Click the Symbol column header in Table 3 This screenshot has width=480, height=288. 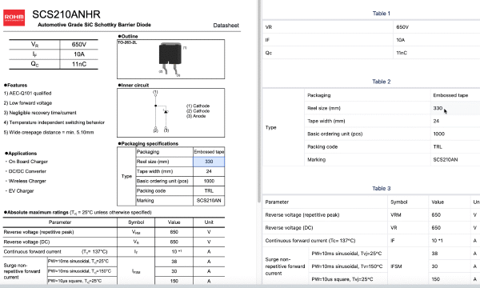tap(399, 202)
